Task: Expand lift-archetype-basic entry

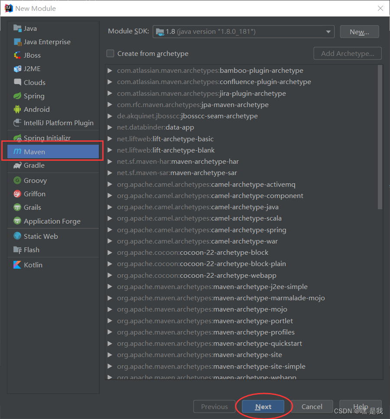Action: pos(110,139)
